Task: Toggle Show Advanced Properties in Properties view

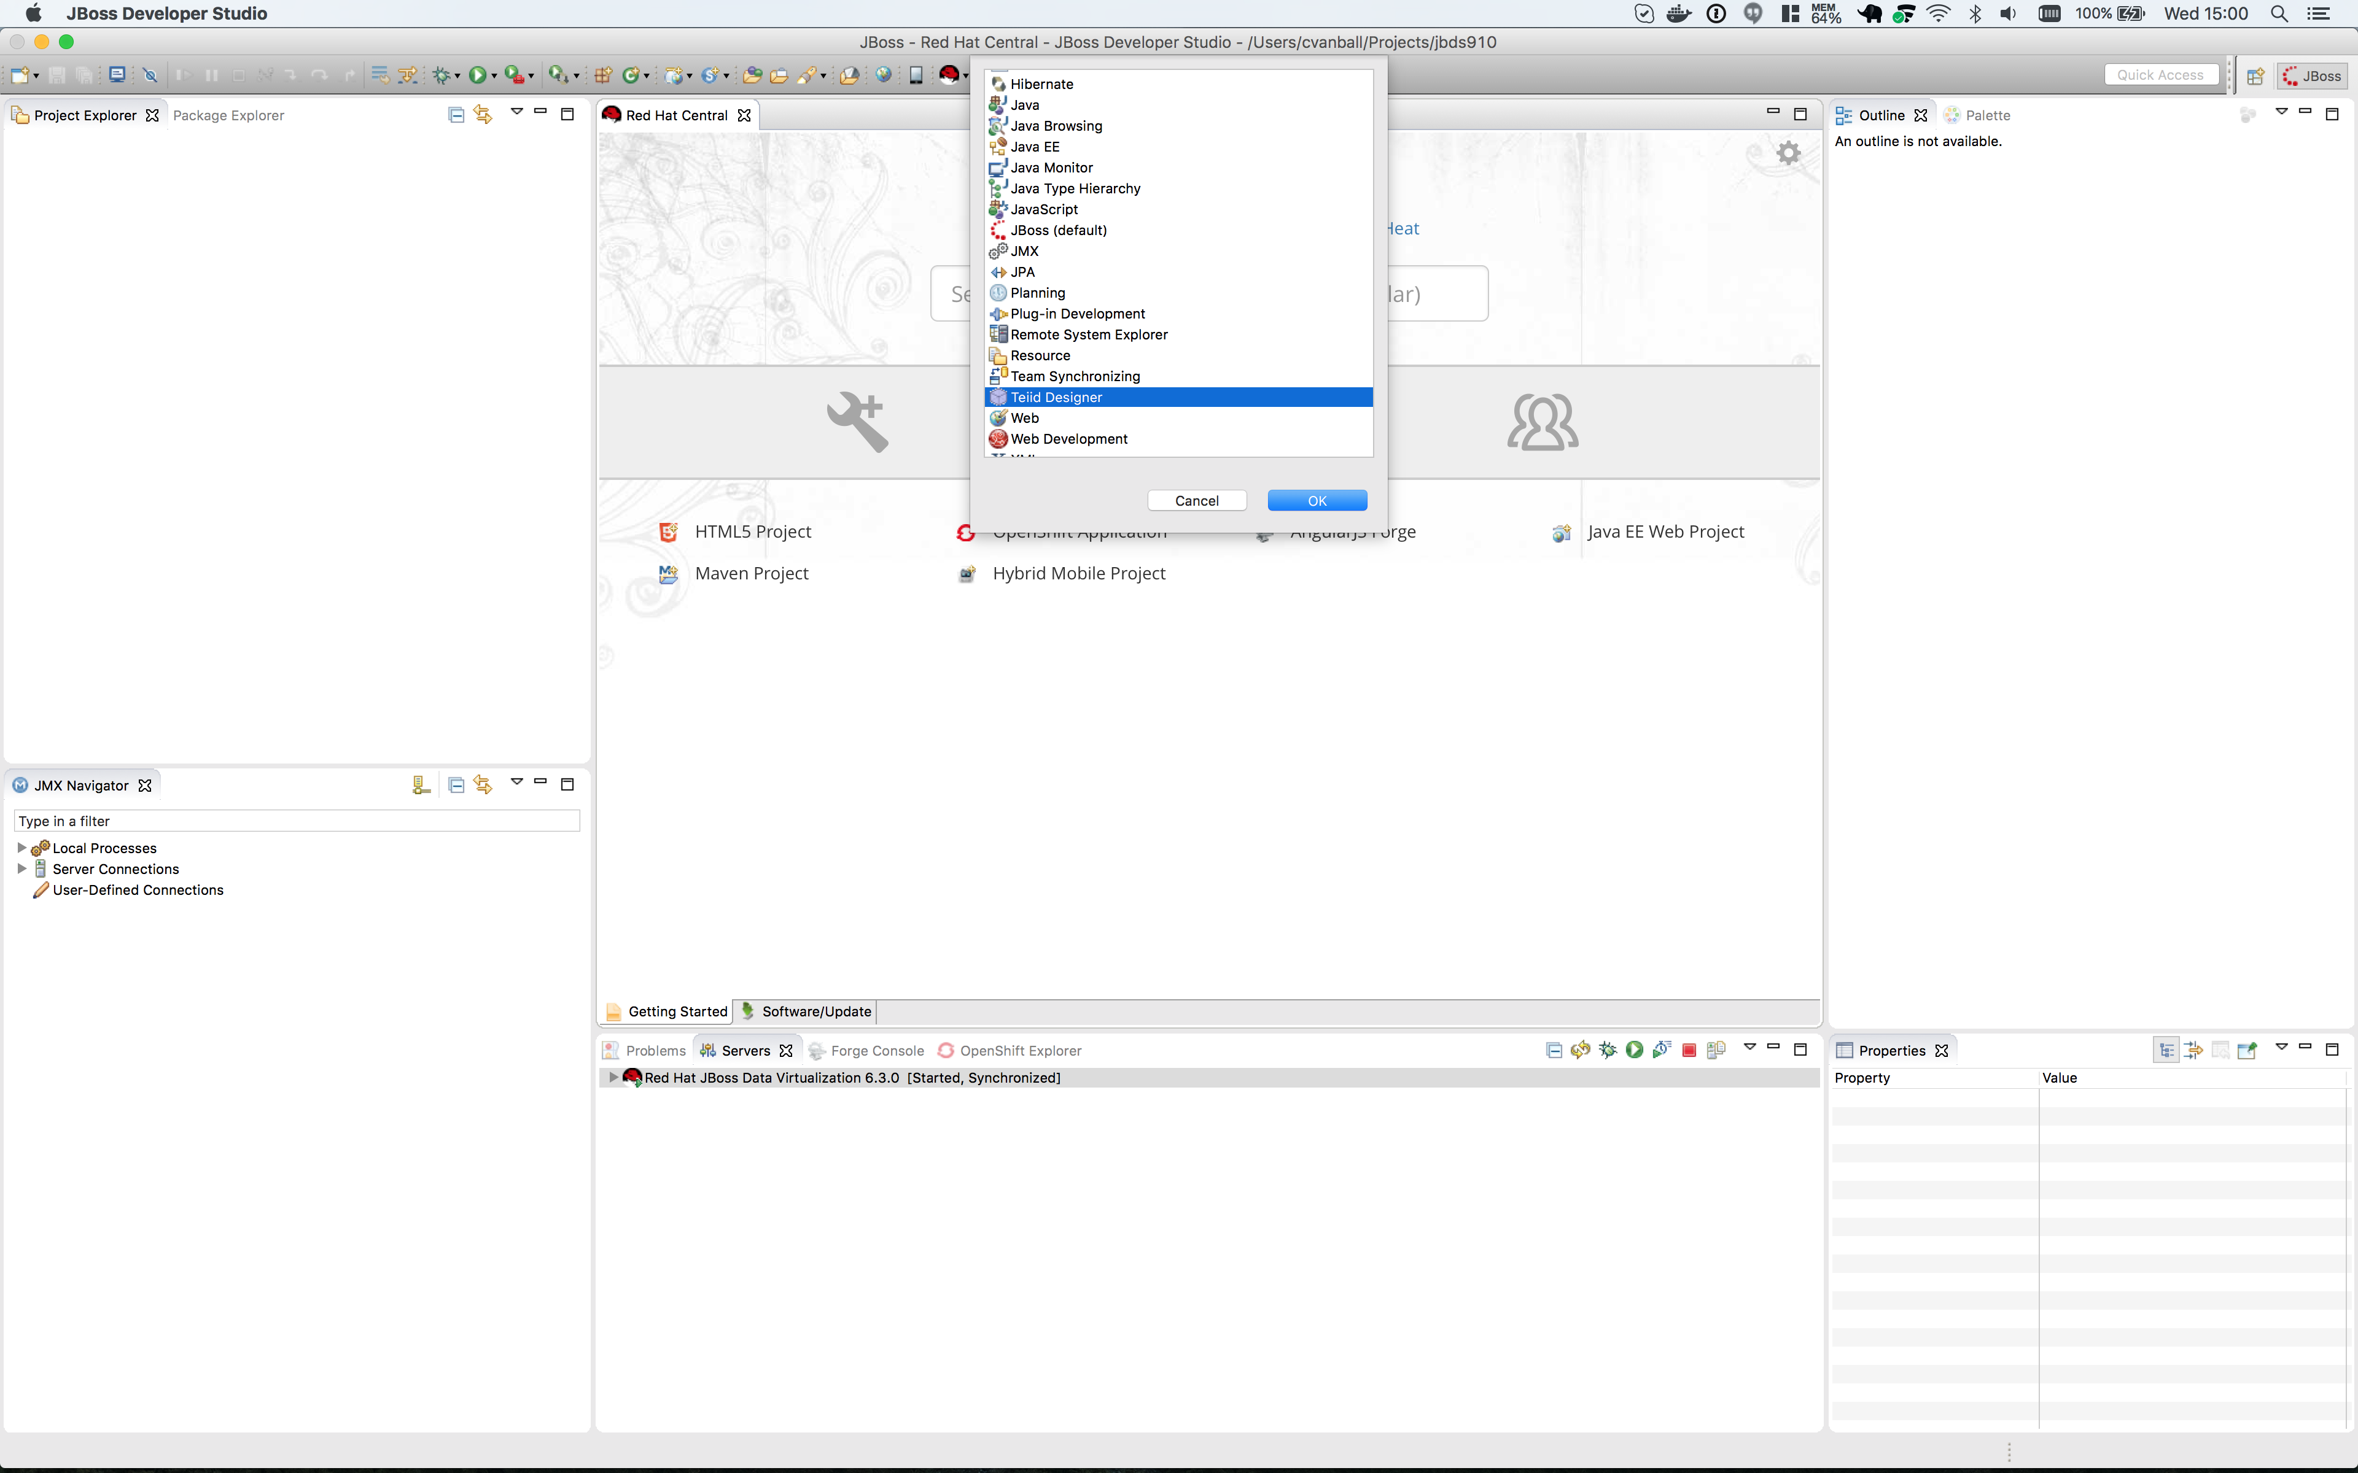Action: pos(2192,1050)
